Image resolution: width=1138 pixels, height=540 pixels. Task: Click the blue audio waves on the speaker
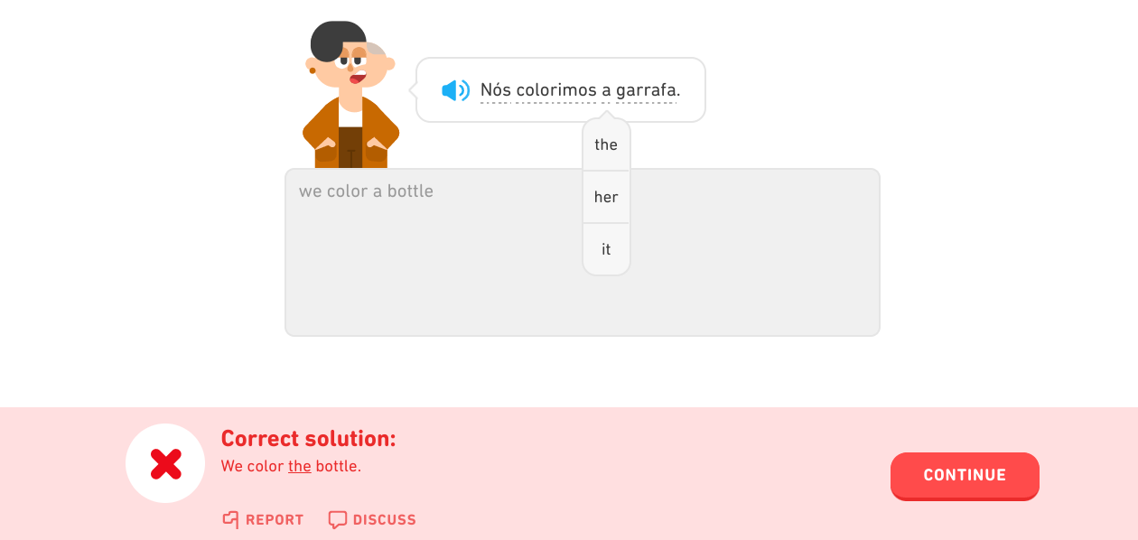click(x=464, y=89)
